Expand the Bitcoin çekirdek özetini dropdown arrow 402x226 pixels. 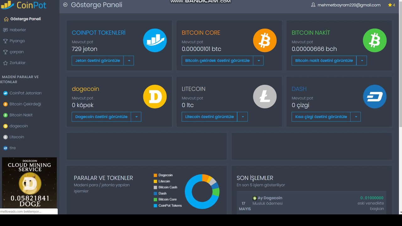point(258,61)
